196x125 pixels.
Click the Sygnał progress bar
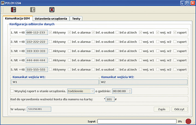137,121
